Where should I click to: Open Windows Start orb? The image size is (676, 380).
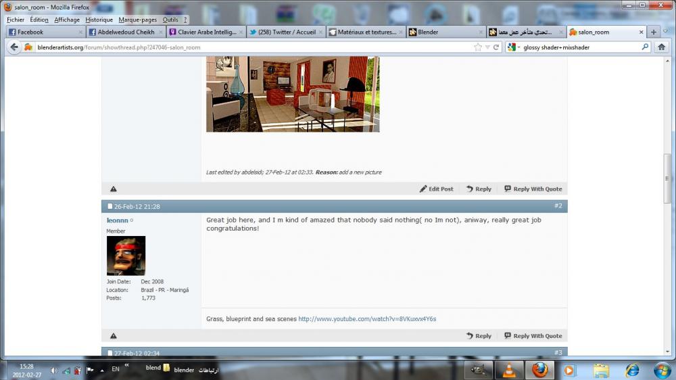click(x=662, y=370)
